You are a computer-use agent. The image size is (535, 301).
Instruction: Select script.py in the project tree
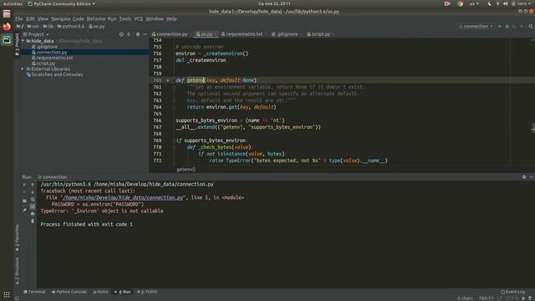click(43, 64)
